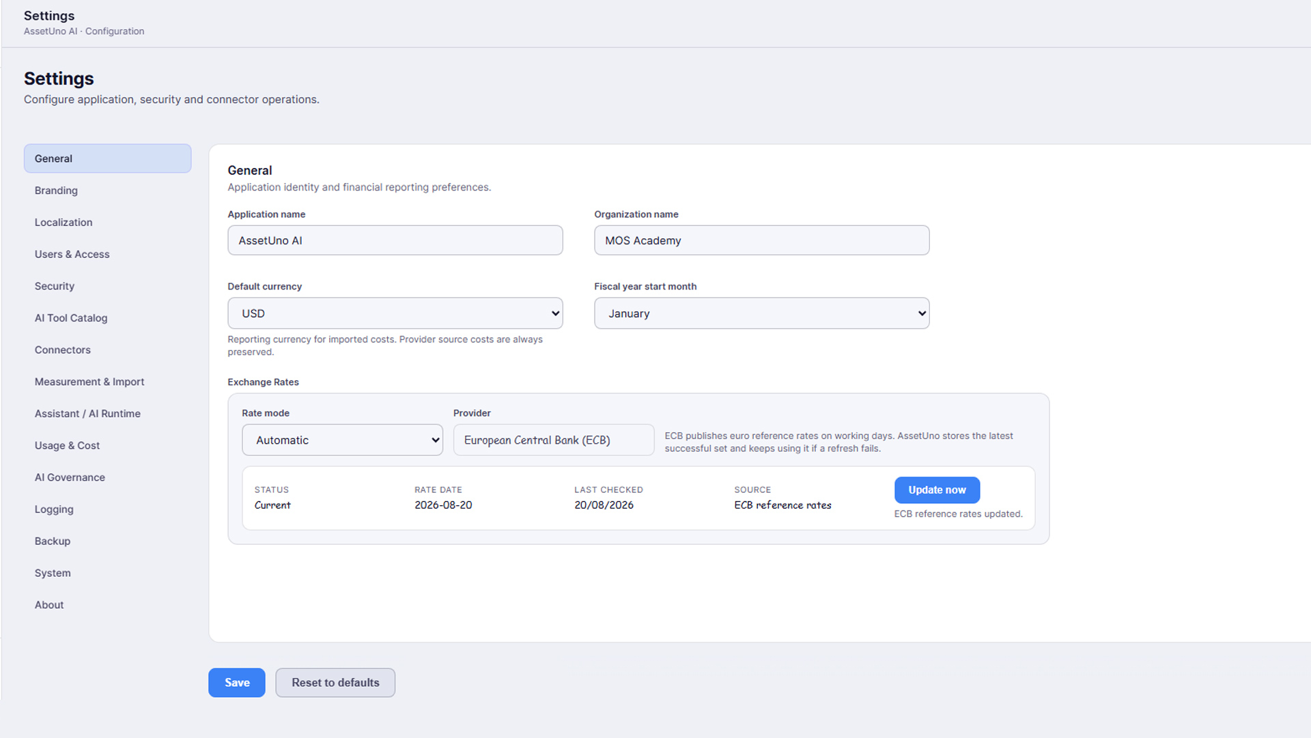Click the AssetUno AI · Configuration breadcrumb
Viewport: 1311px width, 738px height.
coord(84,31)
